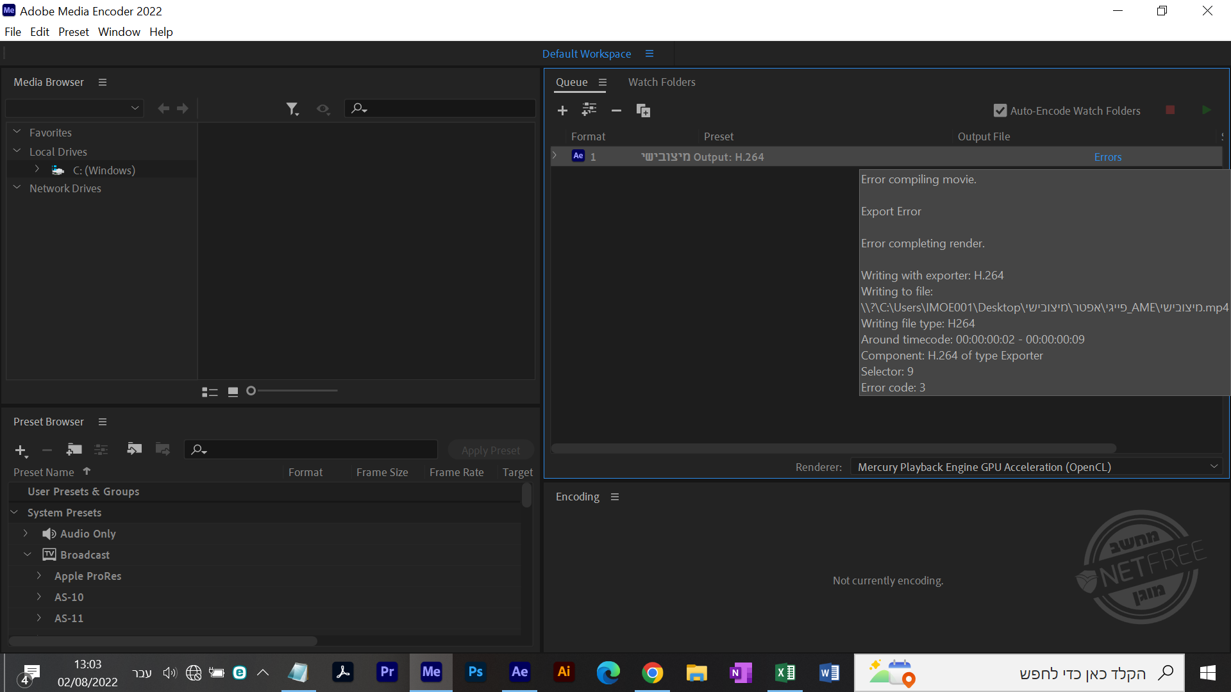1231x692 pixels.
Task: Switch Media Browser to thumbnail view icon
Action: (x=233, y=391)
